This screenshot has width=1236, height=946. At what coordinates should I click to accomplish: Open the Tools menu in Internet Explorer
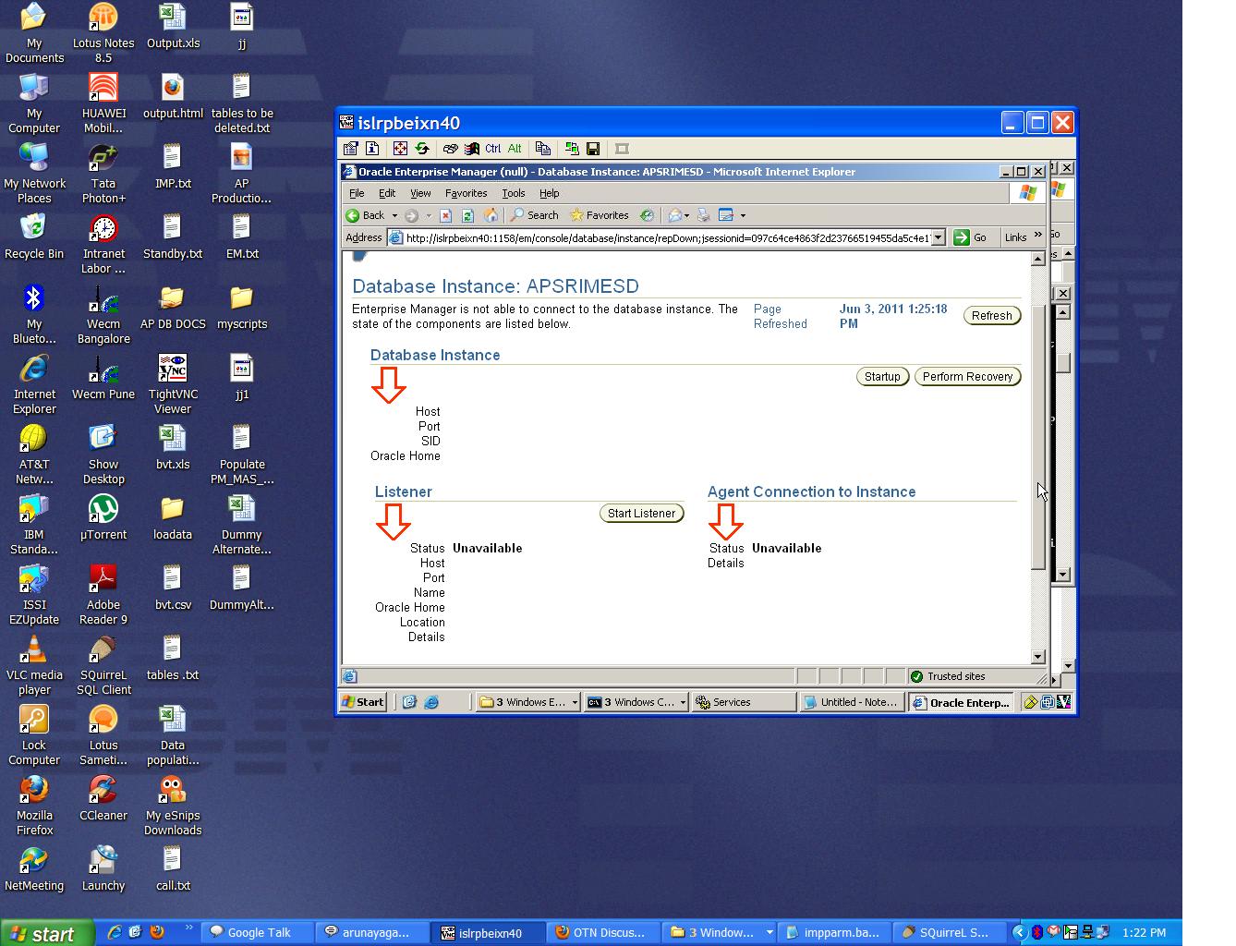click(x=513, y=193)
